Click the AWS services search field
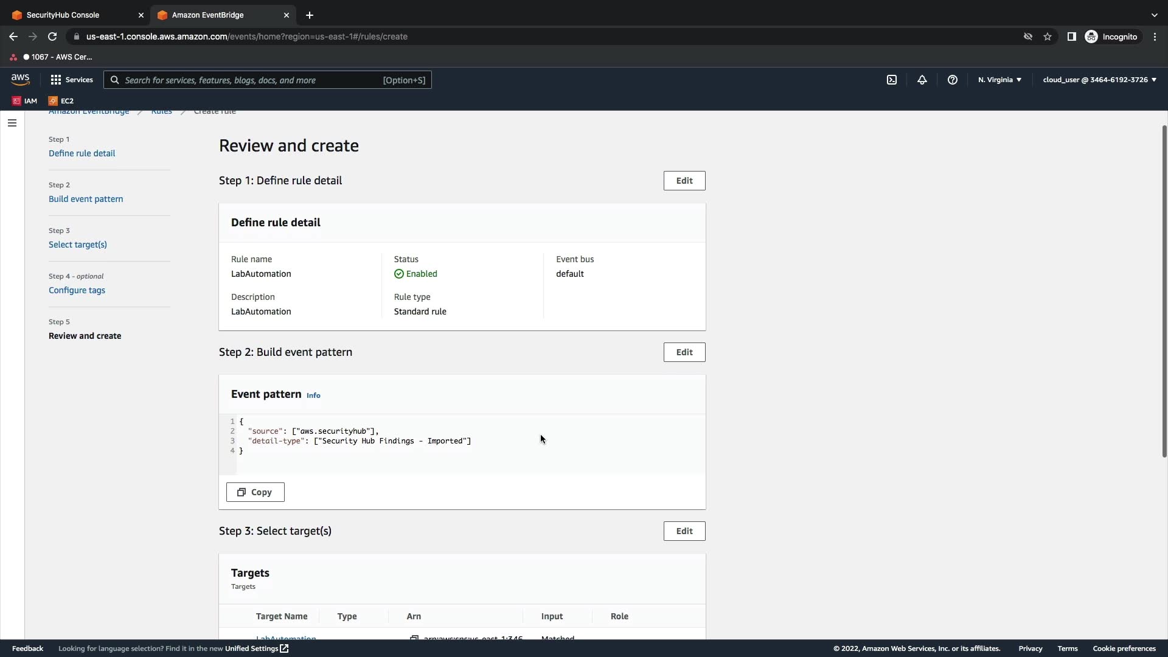Viewport: 1168px width, 657px height. pos(252,80)
